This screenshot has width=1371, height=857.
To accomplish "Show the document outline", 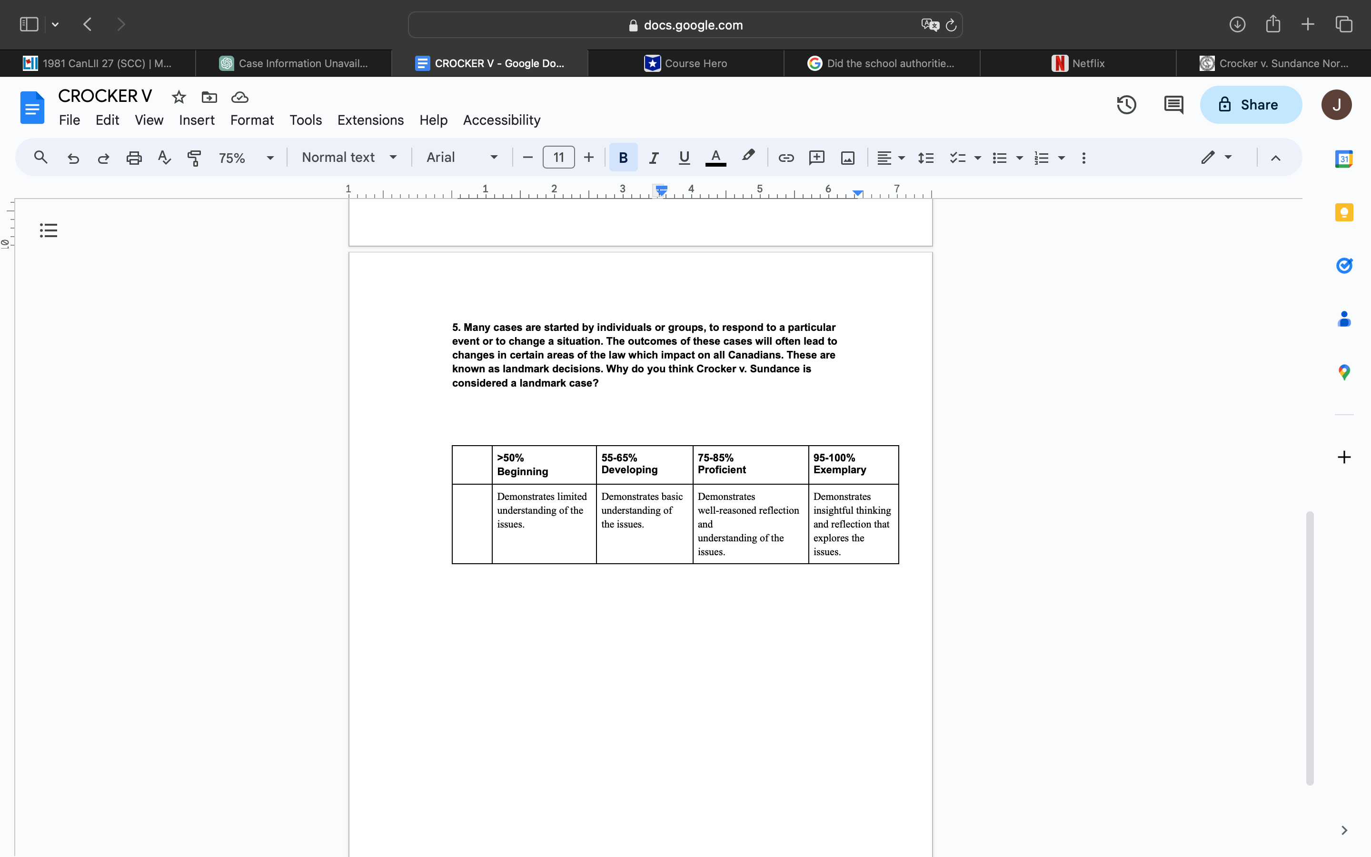I will coord(48,229).
